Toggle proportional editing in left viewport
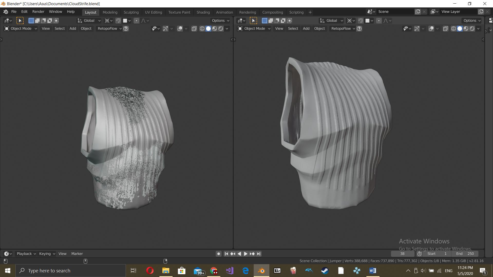493x277 pixels. (136, 21)
